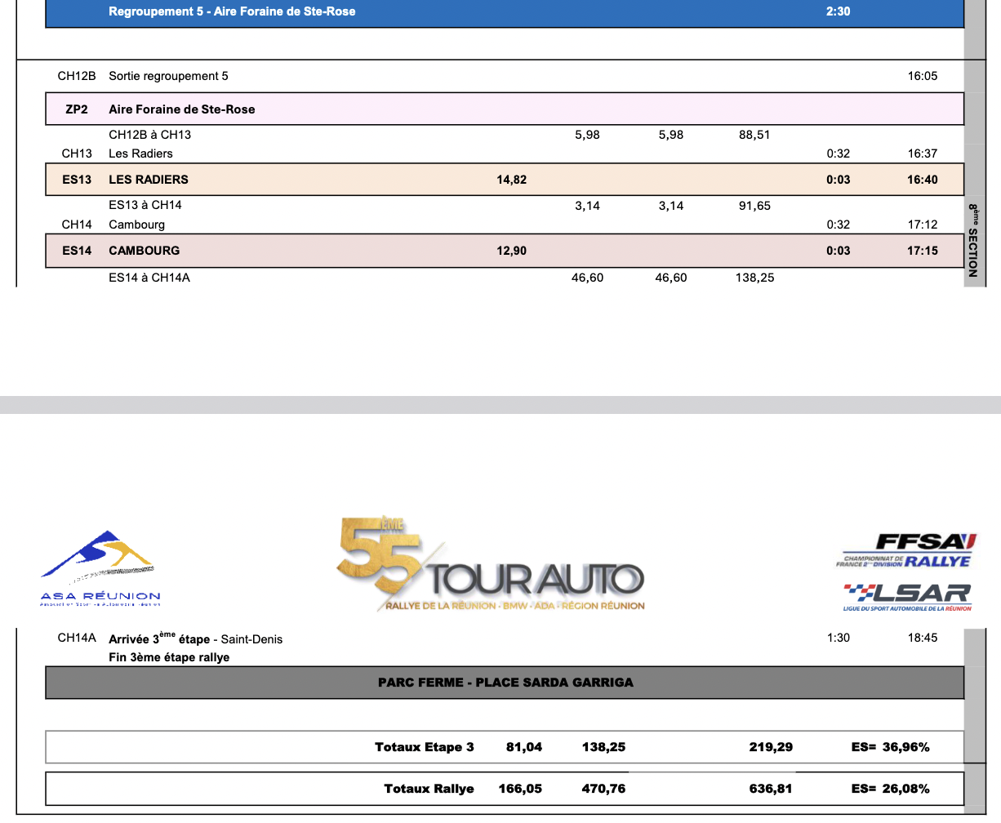Select the Regroupement 5 blue header row

click(x=504, y=12)
